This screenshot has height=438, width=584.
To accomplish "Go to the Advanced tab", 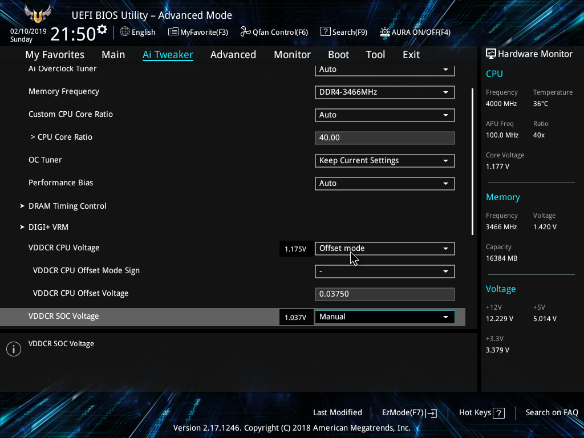I will click(x=233, y=55).
